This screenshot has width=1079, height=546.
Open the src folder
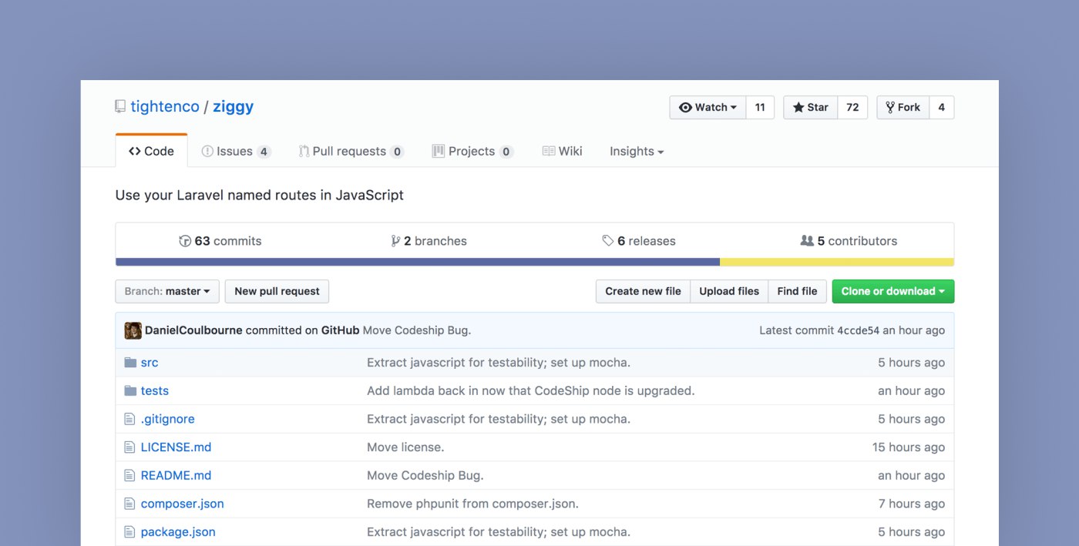click(x=150, y=363)
